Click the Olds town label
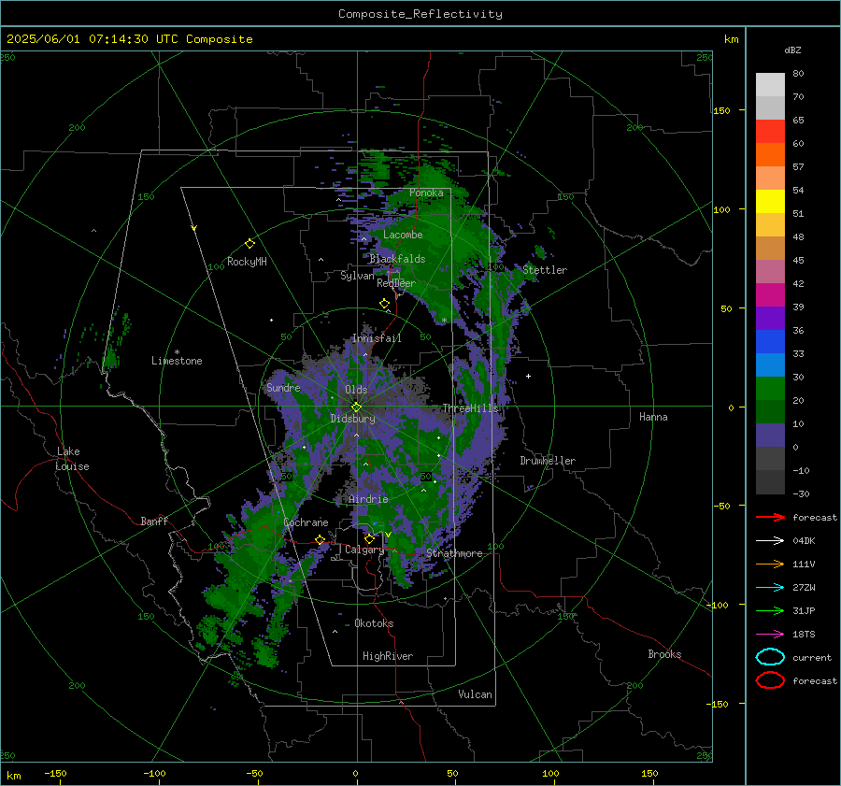841x786 pixels. [x=356, y=390]
